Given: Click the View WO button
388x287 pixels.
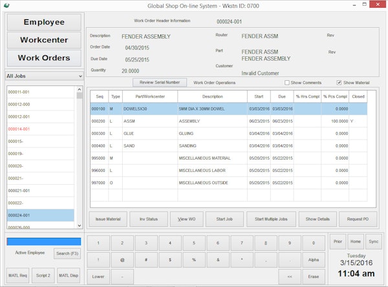Looking at the screenshot, I should pos(187,219).
